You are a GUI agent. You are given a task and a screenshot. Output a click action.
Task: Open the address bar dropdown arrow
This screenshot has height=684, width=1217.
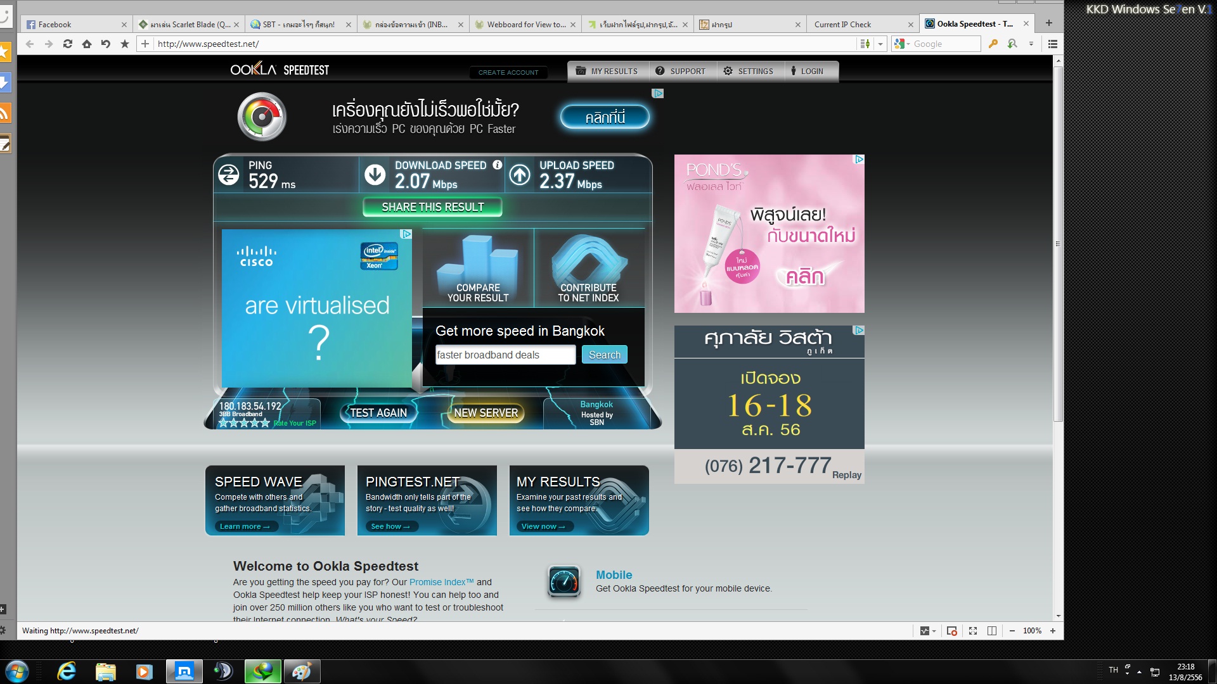click(x=880, y=44)
